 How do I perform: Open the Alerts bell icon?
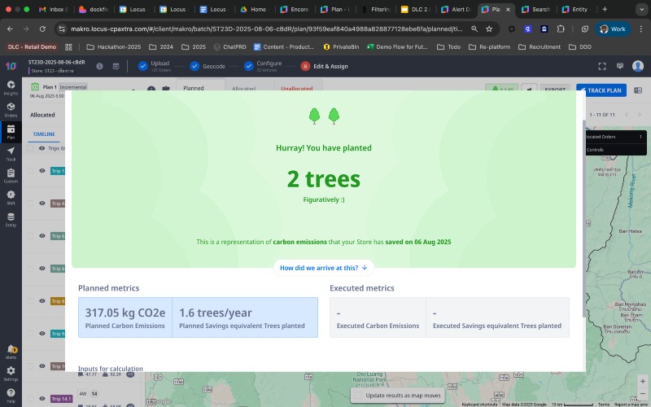[x=11, y=351]
